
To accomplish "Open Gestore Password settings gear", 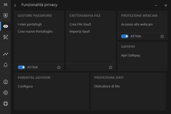I will pyautogui.click(x=59, y=67).
